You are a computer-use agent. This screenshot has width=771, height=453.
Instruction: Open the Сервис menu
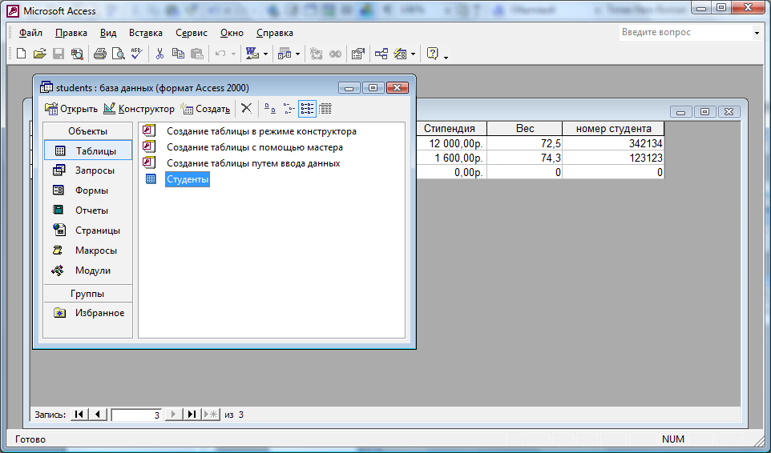pyautogui.click(x=192, y=33)
